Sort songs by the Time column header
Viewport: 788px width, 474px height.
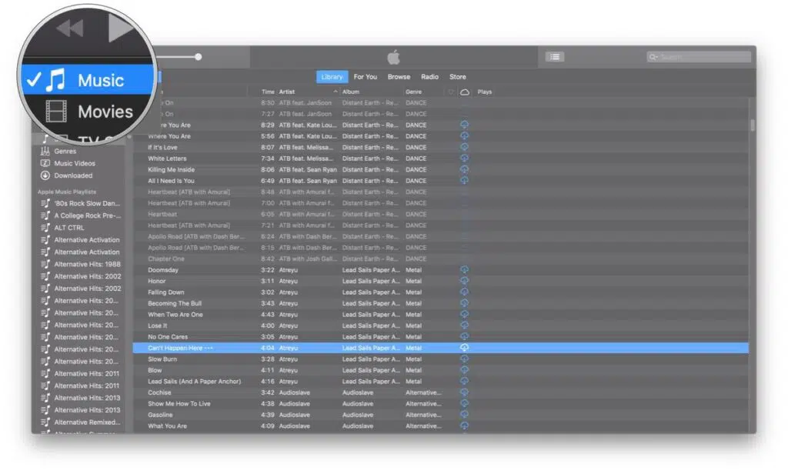(268, 92)
